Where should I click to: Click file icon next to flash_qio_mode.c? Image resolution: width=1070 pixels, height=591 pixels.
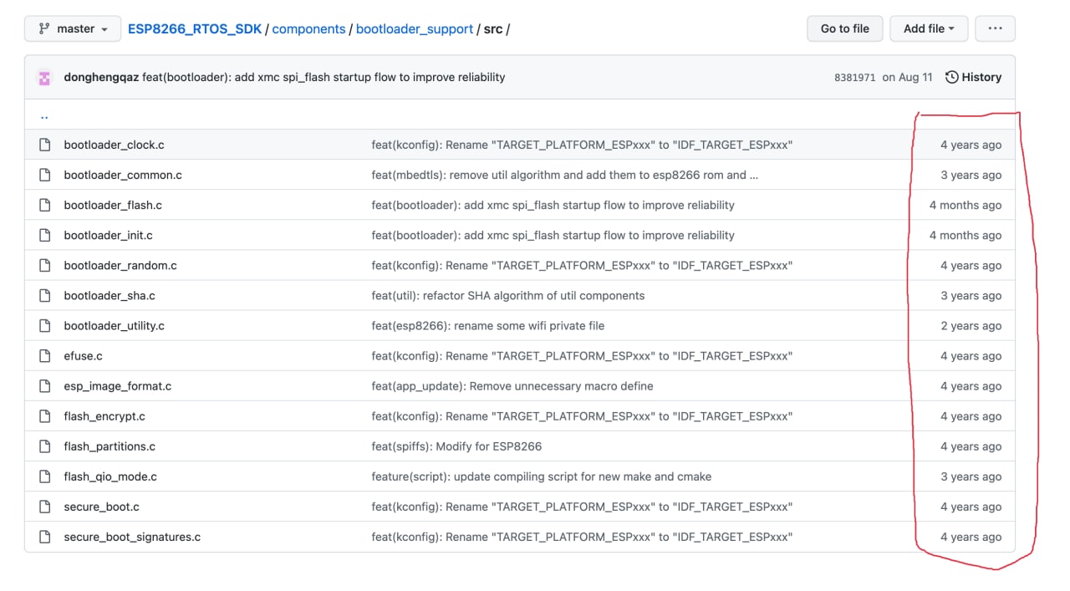point(45,476)
